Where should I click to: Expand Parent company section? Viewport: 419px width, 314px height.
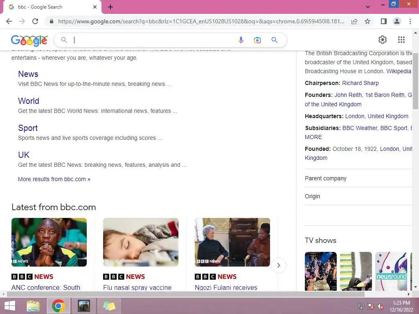tap(358, 178)
